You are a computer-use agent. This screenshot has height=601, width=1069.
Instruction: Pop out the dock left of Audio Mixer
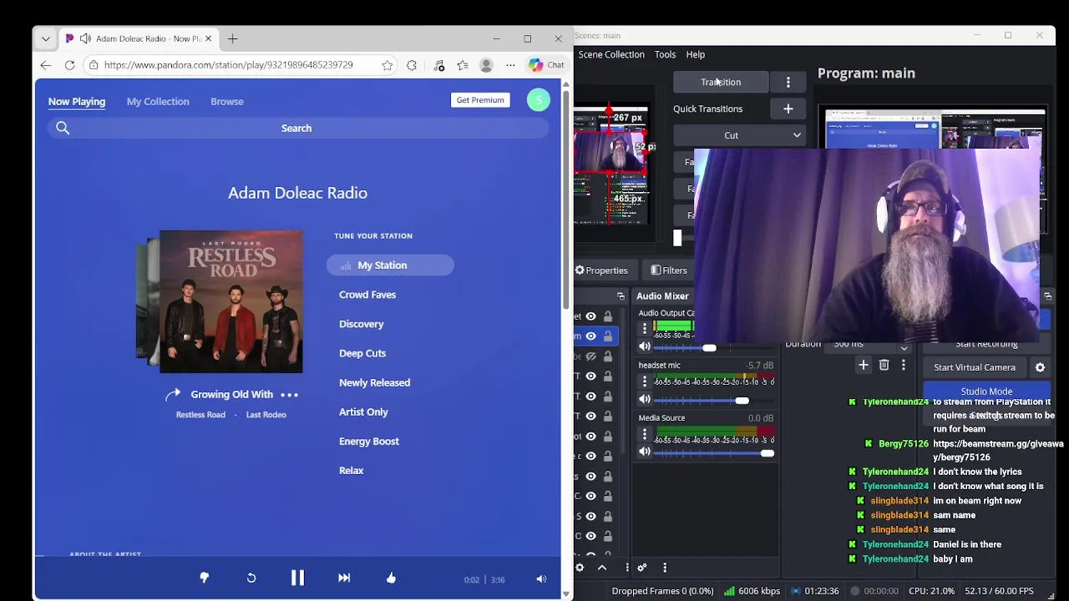[621, 296]
